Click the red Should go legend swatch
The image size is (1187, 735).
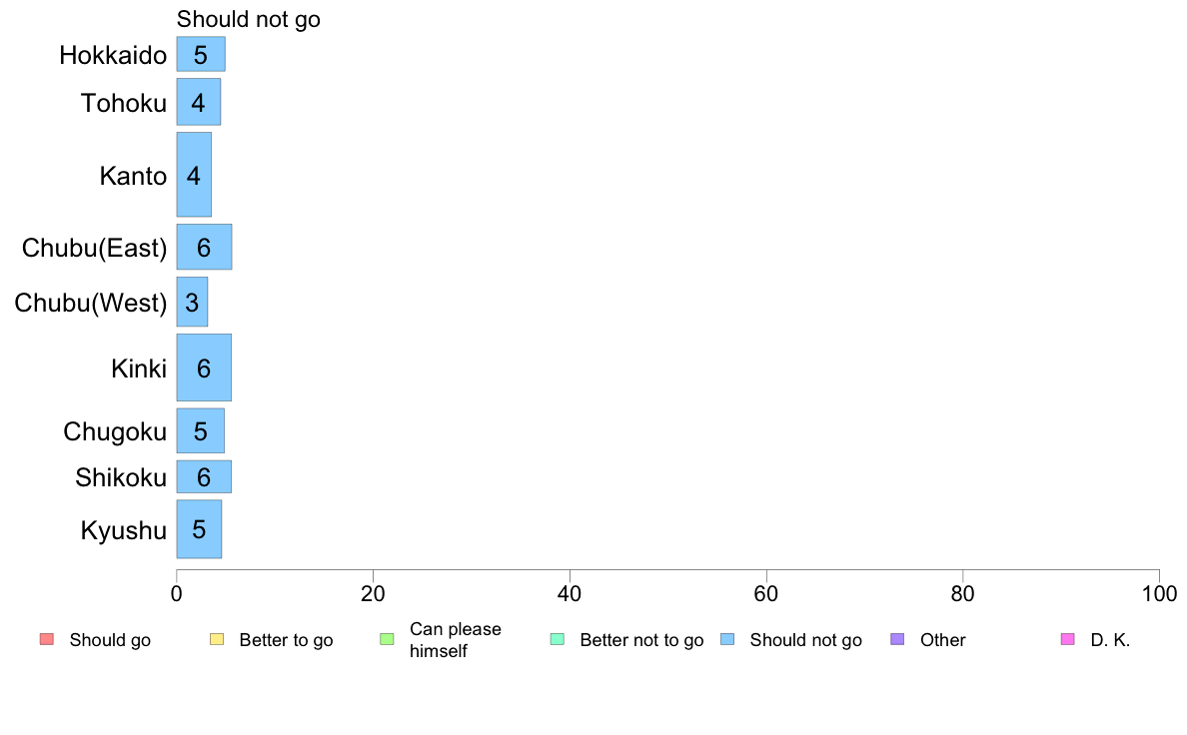tap(46, 639)
